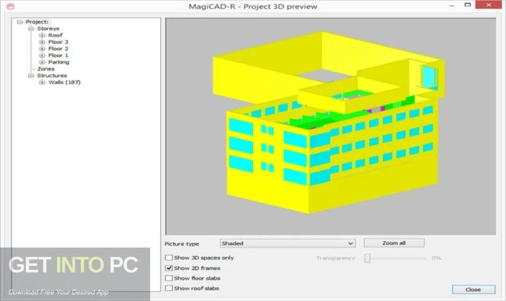
Task: Select Floor 2 in the tree
Action: click(59, 49)
